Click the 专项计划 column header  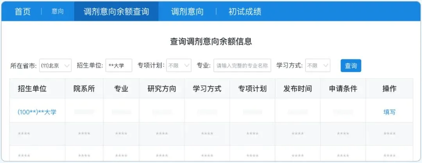click(x=252, y=89)
